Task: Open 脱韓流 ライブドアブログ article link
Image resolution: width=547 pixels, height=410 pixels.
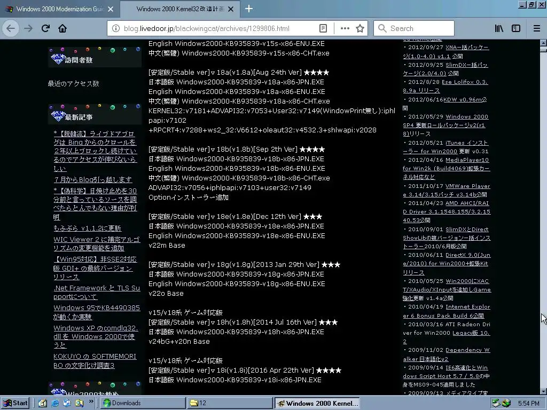Action: 95,151
